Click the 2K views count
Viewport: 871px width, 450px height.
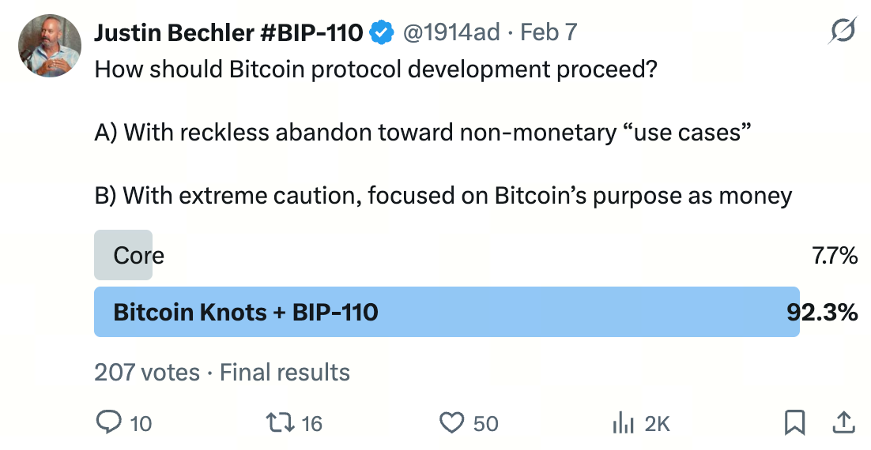click(x=657, y=424)
